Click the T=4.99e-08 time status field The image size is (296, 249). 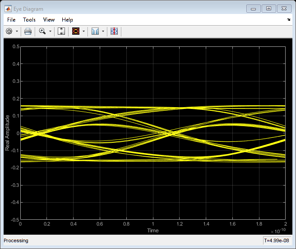(277, 240)
